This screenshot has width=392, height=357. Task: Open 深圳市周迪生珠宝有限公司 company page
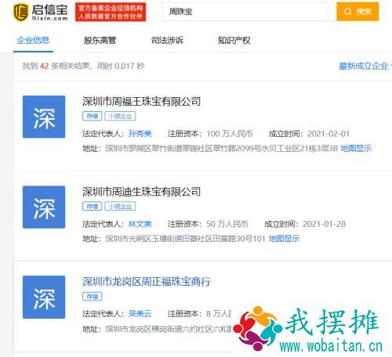[x=141, y=192]
